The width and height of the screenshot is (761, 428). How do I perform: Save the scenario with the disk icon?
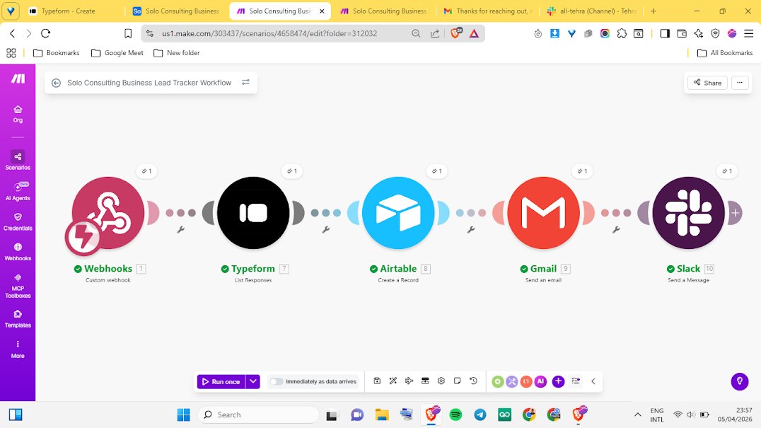[x=377, y=381]
